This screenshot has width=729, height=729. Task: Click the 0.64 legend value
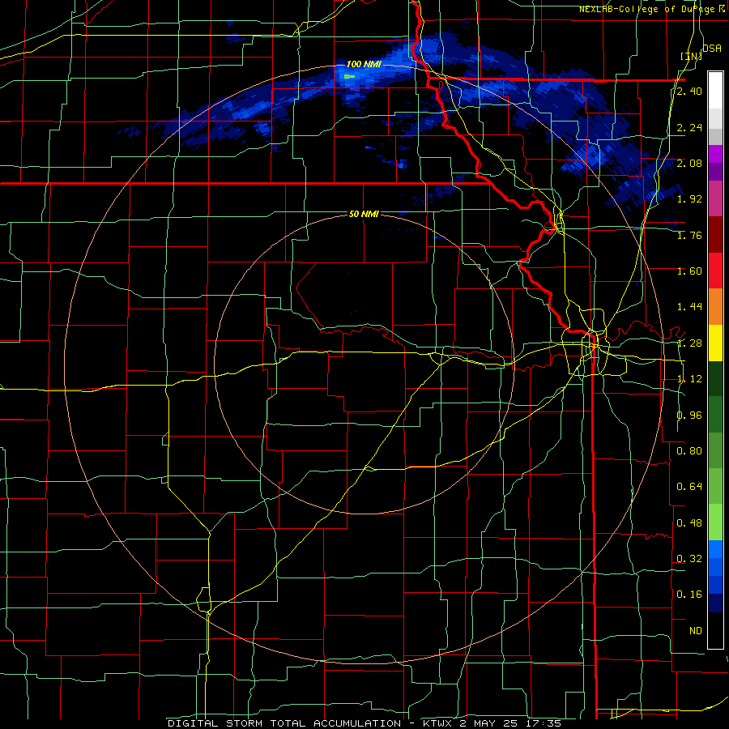pos(689,487)
